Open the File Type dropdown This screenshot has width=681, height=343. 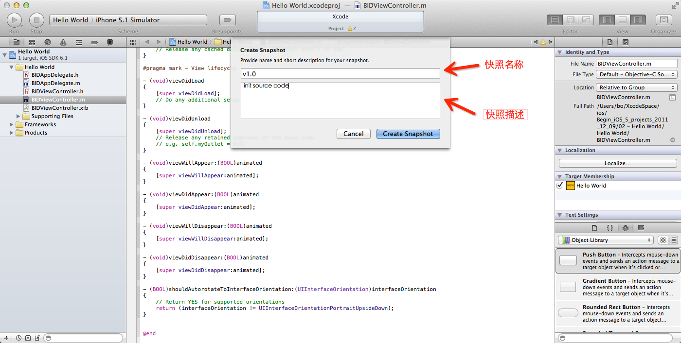pos(637,74)
